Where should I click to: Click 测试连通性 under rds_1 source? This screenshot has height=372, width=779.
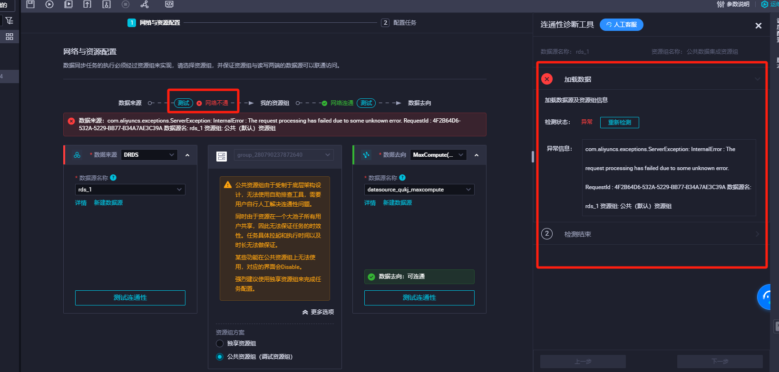pos(130,298)
